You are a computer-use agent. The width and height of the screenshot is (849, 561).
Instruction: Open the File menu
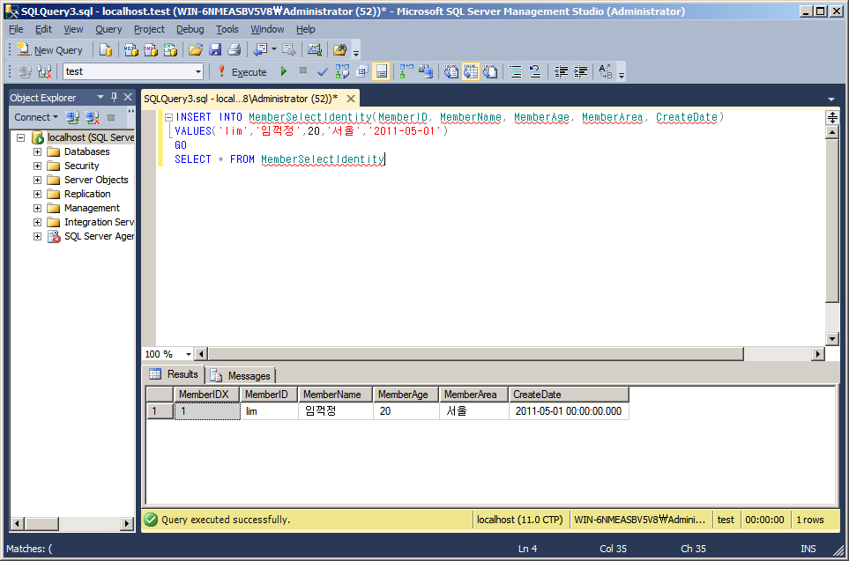[16, 29]
